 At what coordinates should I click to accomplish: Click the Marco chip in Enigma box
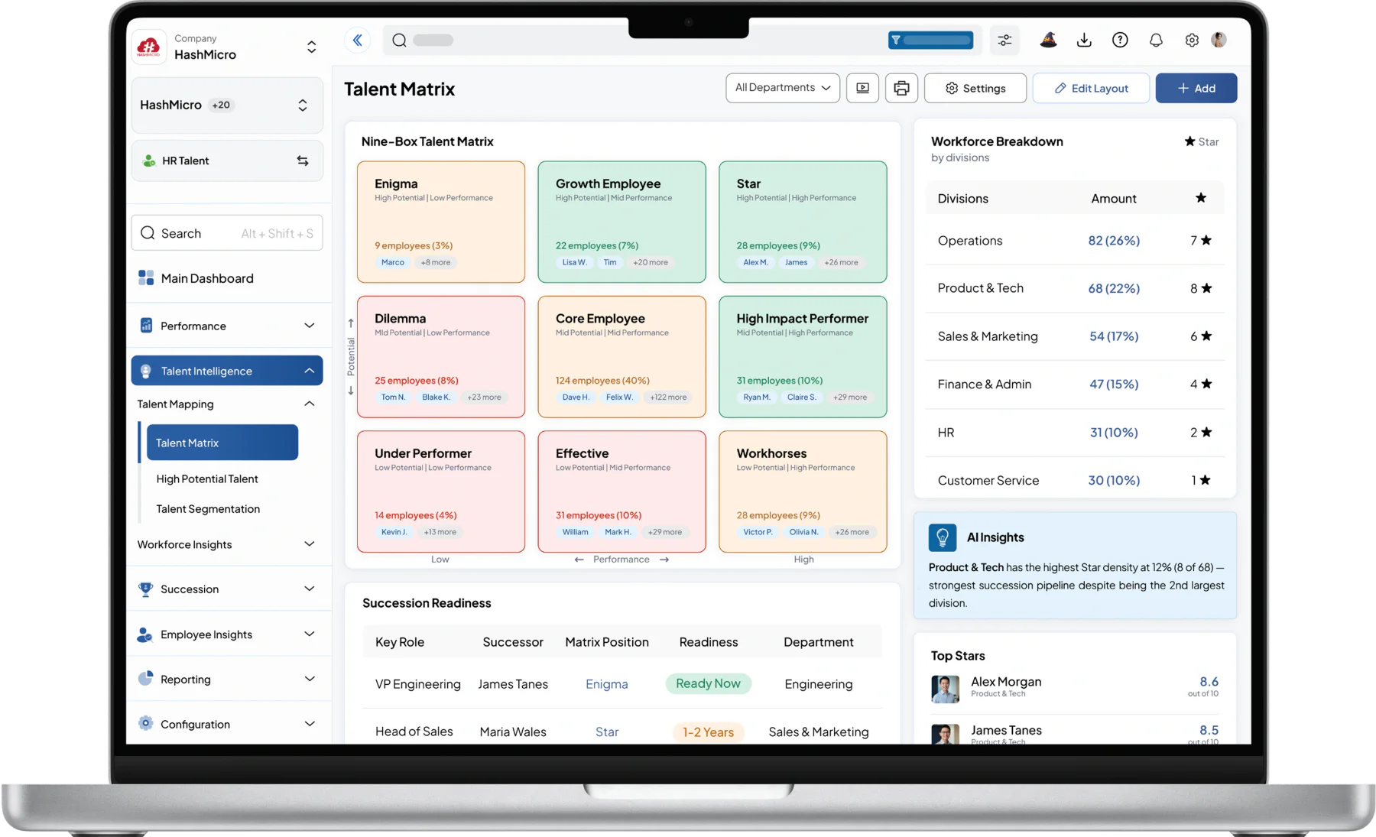pos(393,262)
